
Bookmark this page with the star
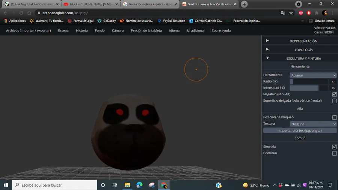[x=291, y=13]
